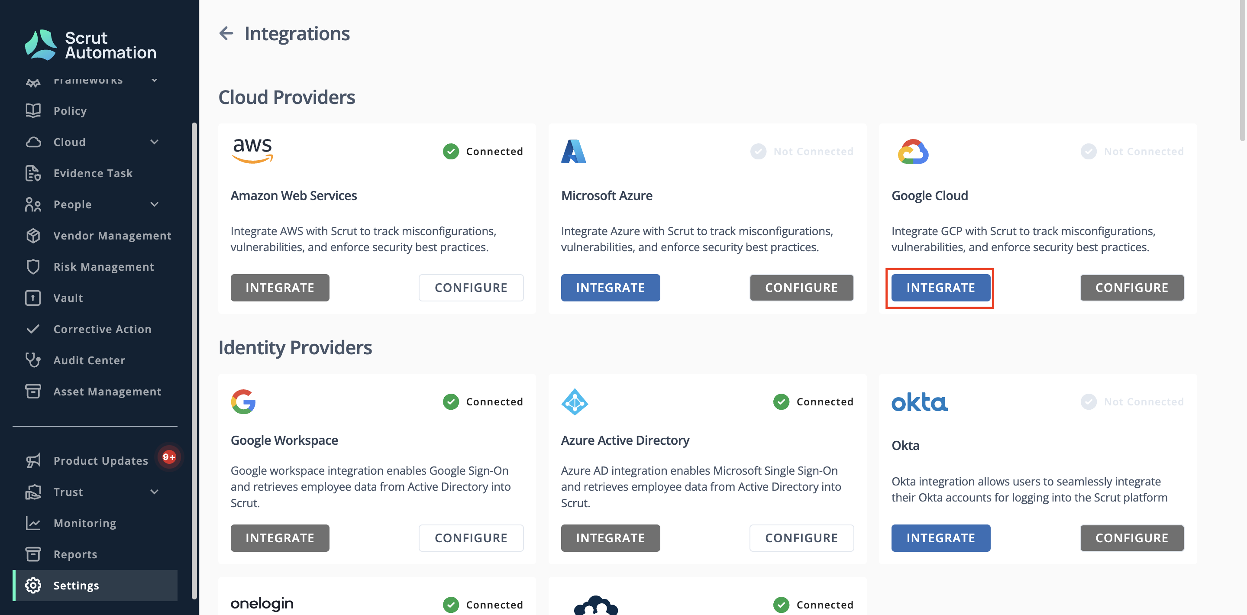Viewport: 1247px width, 615px height.
Task: Click INTEGRATE for Google Workspace
Action: (280, 537)
